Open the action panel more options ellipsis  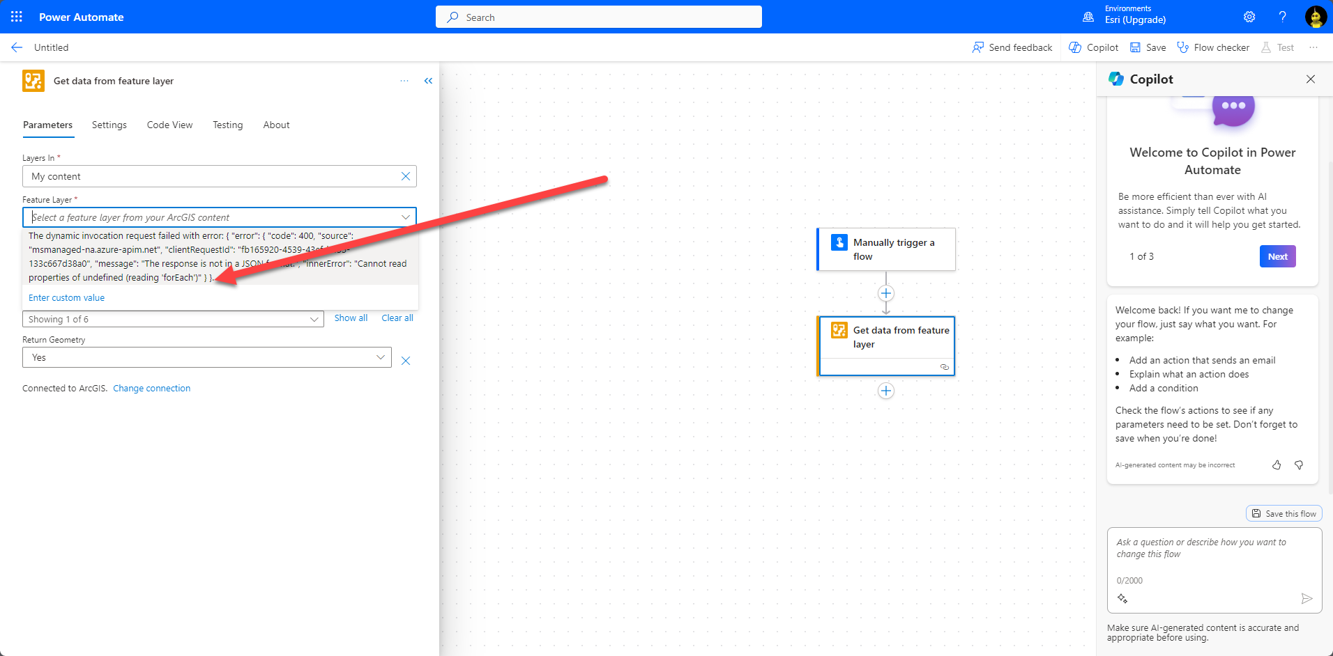[x=404, y=81]
